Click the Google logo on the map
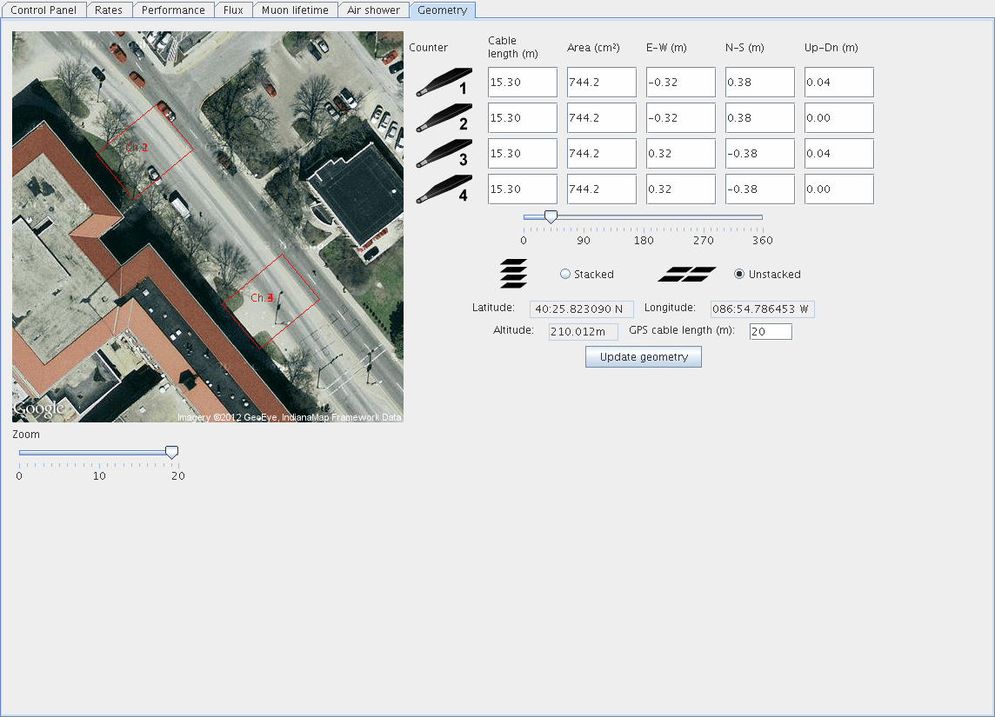Viewport: 995px width, 717px height. 38,408
